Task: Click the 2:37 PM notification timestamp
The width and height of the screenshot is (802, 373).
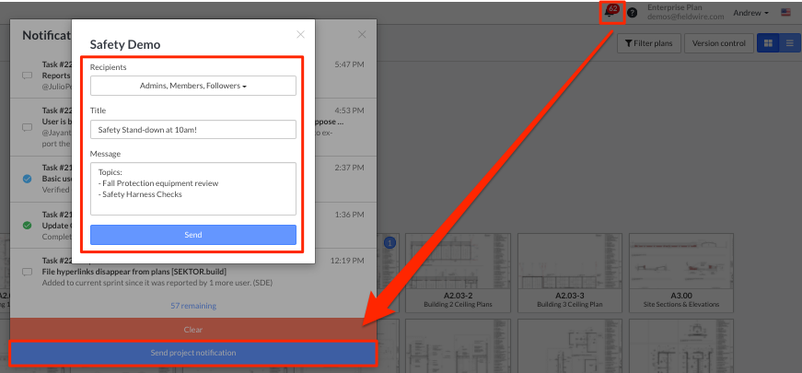Action: click(349, 168)
